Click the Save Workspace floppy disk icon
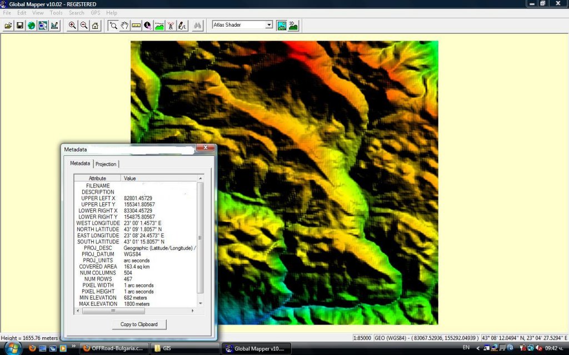The height and width of the screenshot is (355, 569). pos(19,26)
